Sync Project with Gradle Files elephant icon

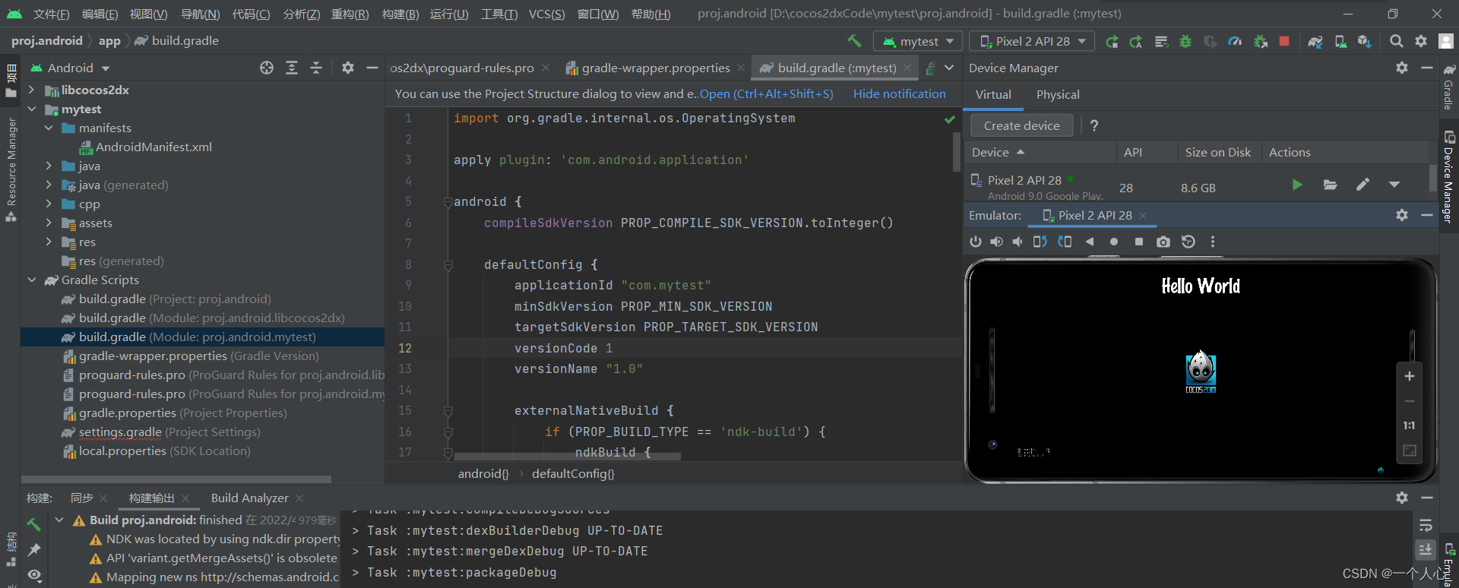pyautogui.click(x=1315, y=41)
